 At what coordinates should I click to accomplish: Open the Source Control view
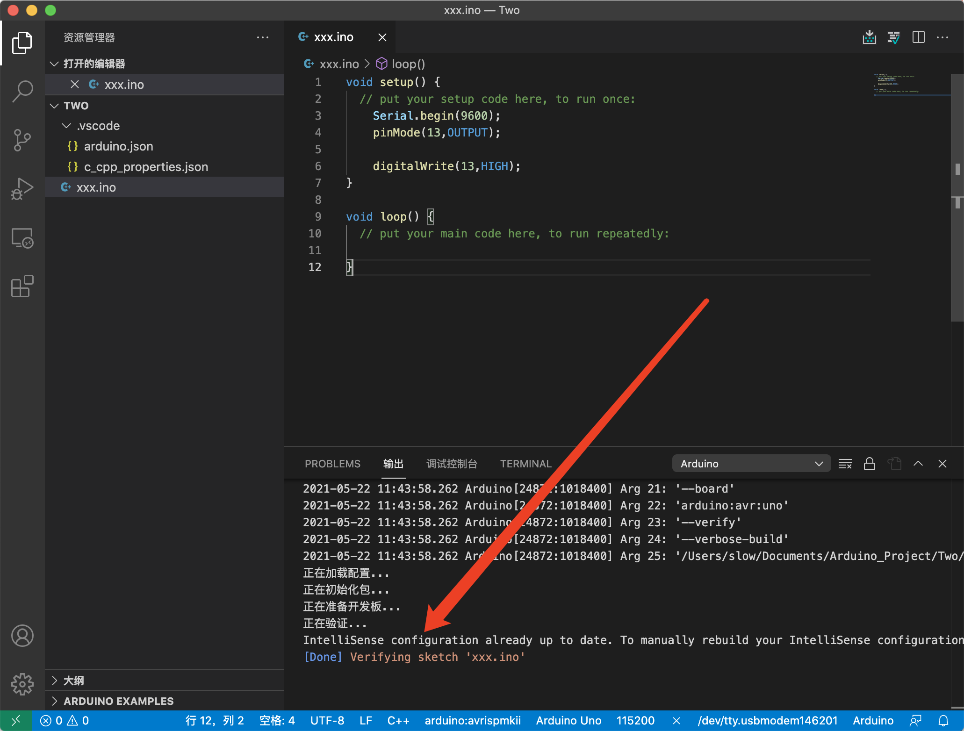22,140
